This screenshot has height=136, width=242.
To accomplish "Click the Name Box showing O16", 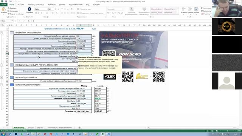I will coord(7,21).
